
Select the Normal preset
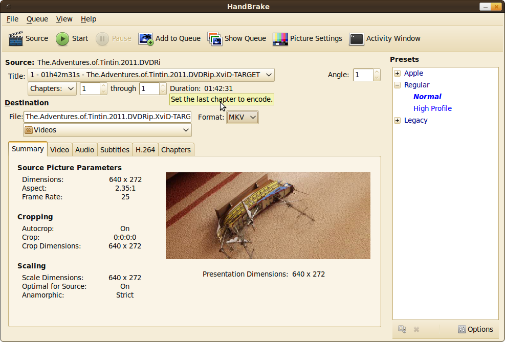(427, 97)
